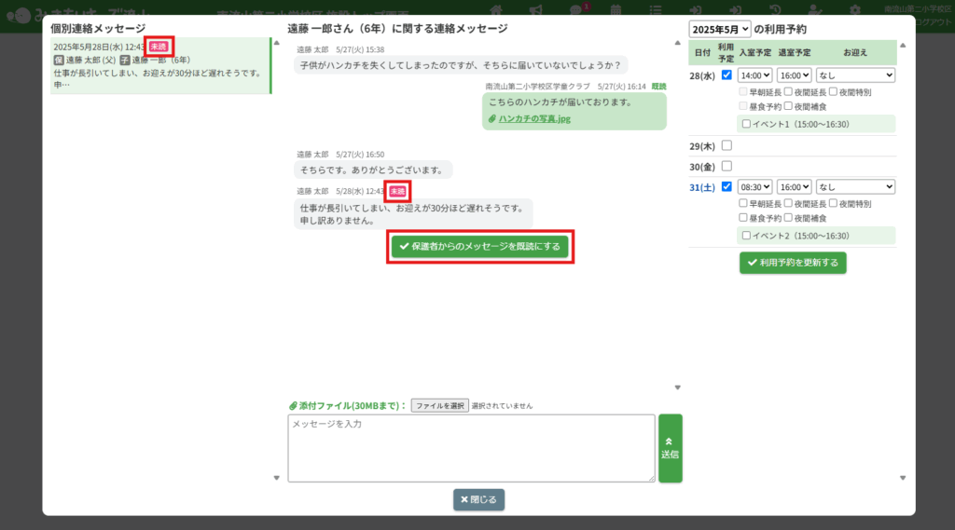Open the 2025年5月 month dropdown
The height and width of the screenshot is (530, 955).
719,29
